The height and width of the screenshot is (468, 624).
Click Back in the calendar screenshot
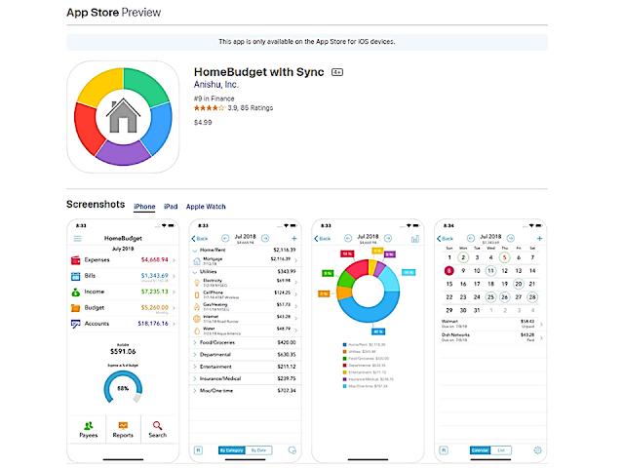[x=445, y=239]
